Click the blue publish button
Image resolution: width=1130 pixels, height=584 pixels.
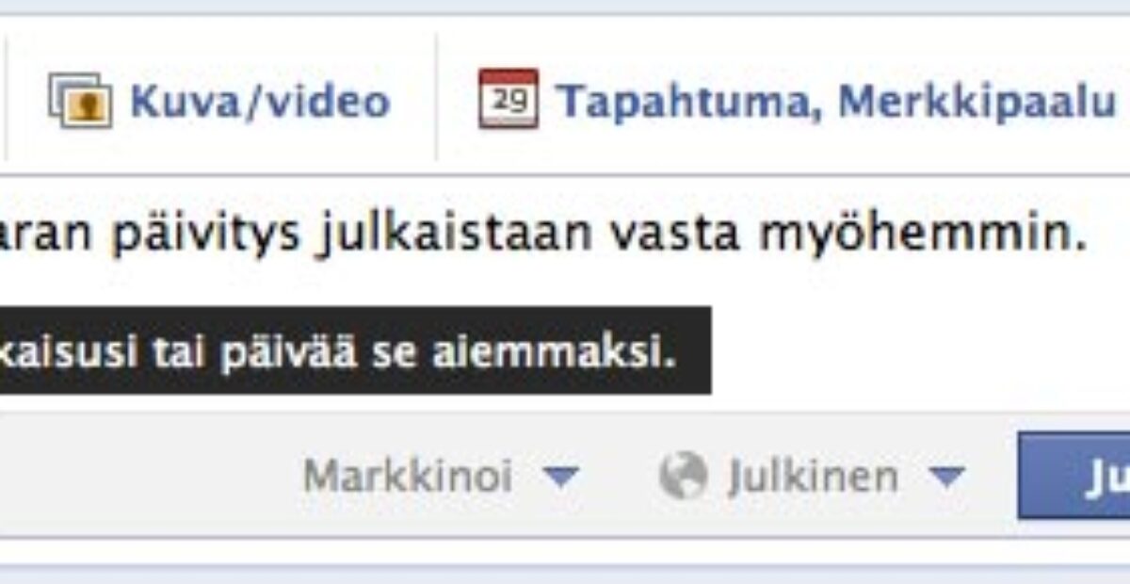1073,476
